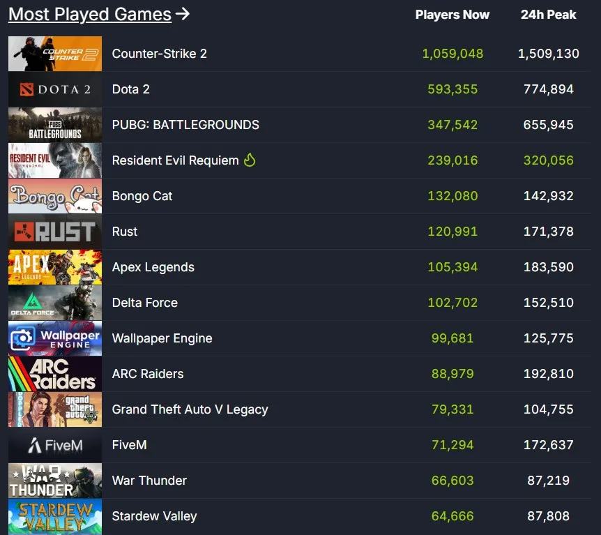
Task: Click the Bongo Cat thumbnail
Action: (x=54, y=196)
